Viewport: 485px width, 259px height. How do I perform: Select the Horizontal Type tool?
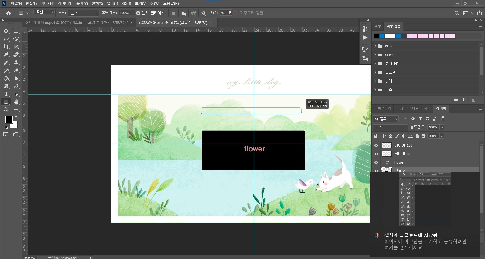click(6, 94)
